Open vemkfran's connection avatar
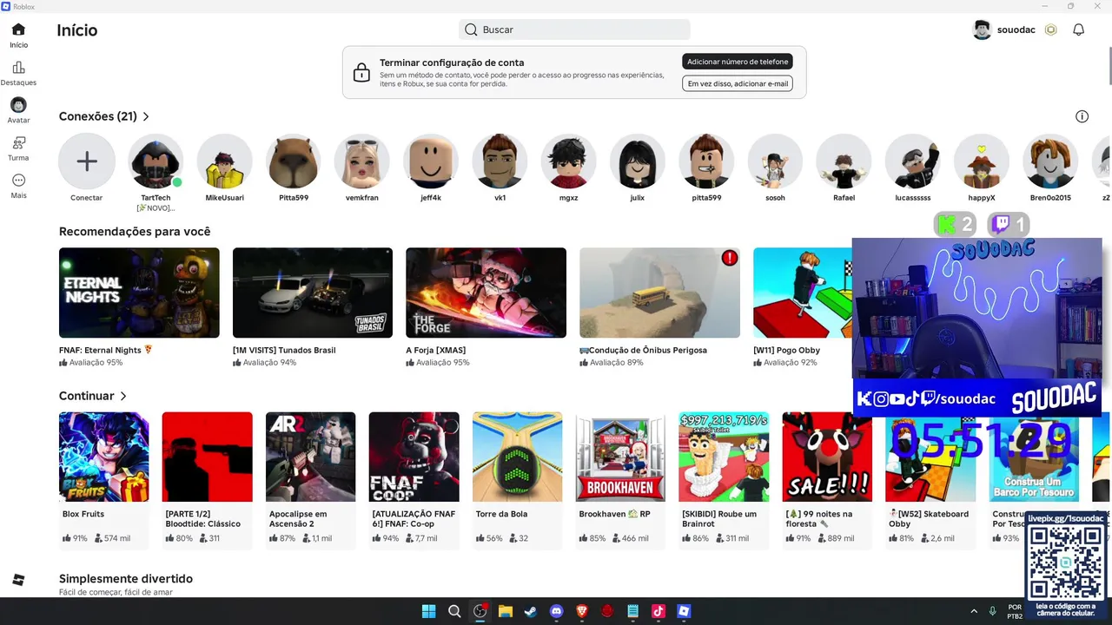This screenshot has width=1112, height=625. point(362,161)
